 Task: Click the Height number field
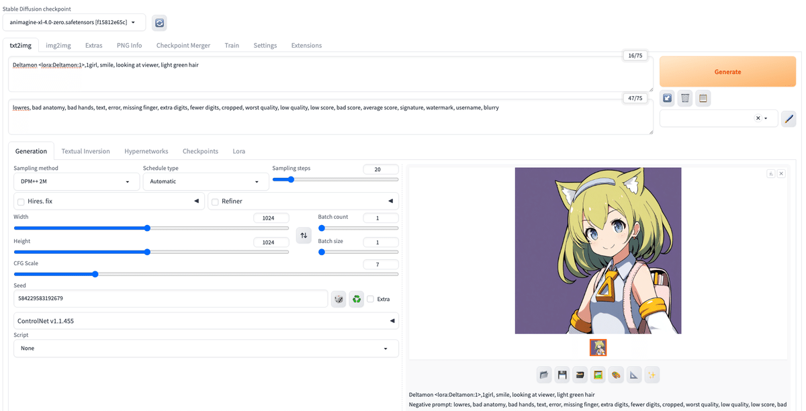271,242
